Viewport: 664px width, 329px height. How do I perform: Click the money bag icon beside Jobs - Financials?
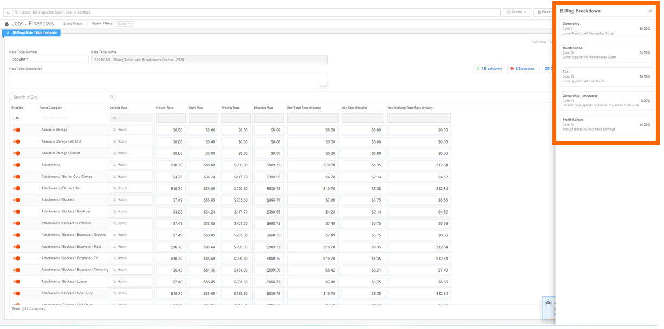click(x=7, y=24)
